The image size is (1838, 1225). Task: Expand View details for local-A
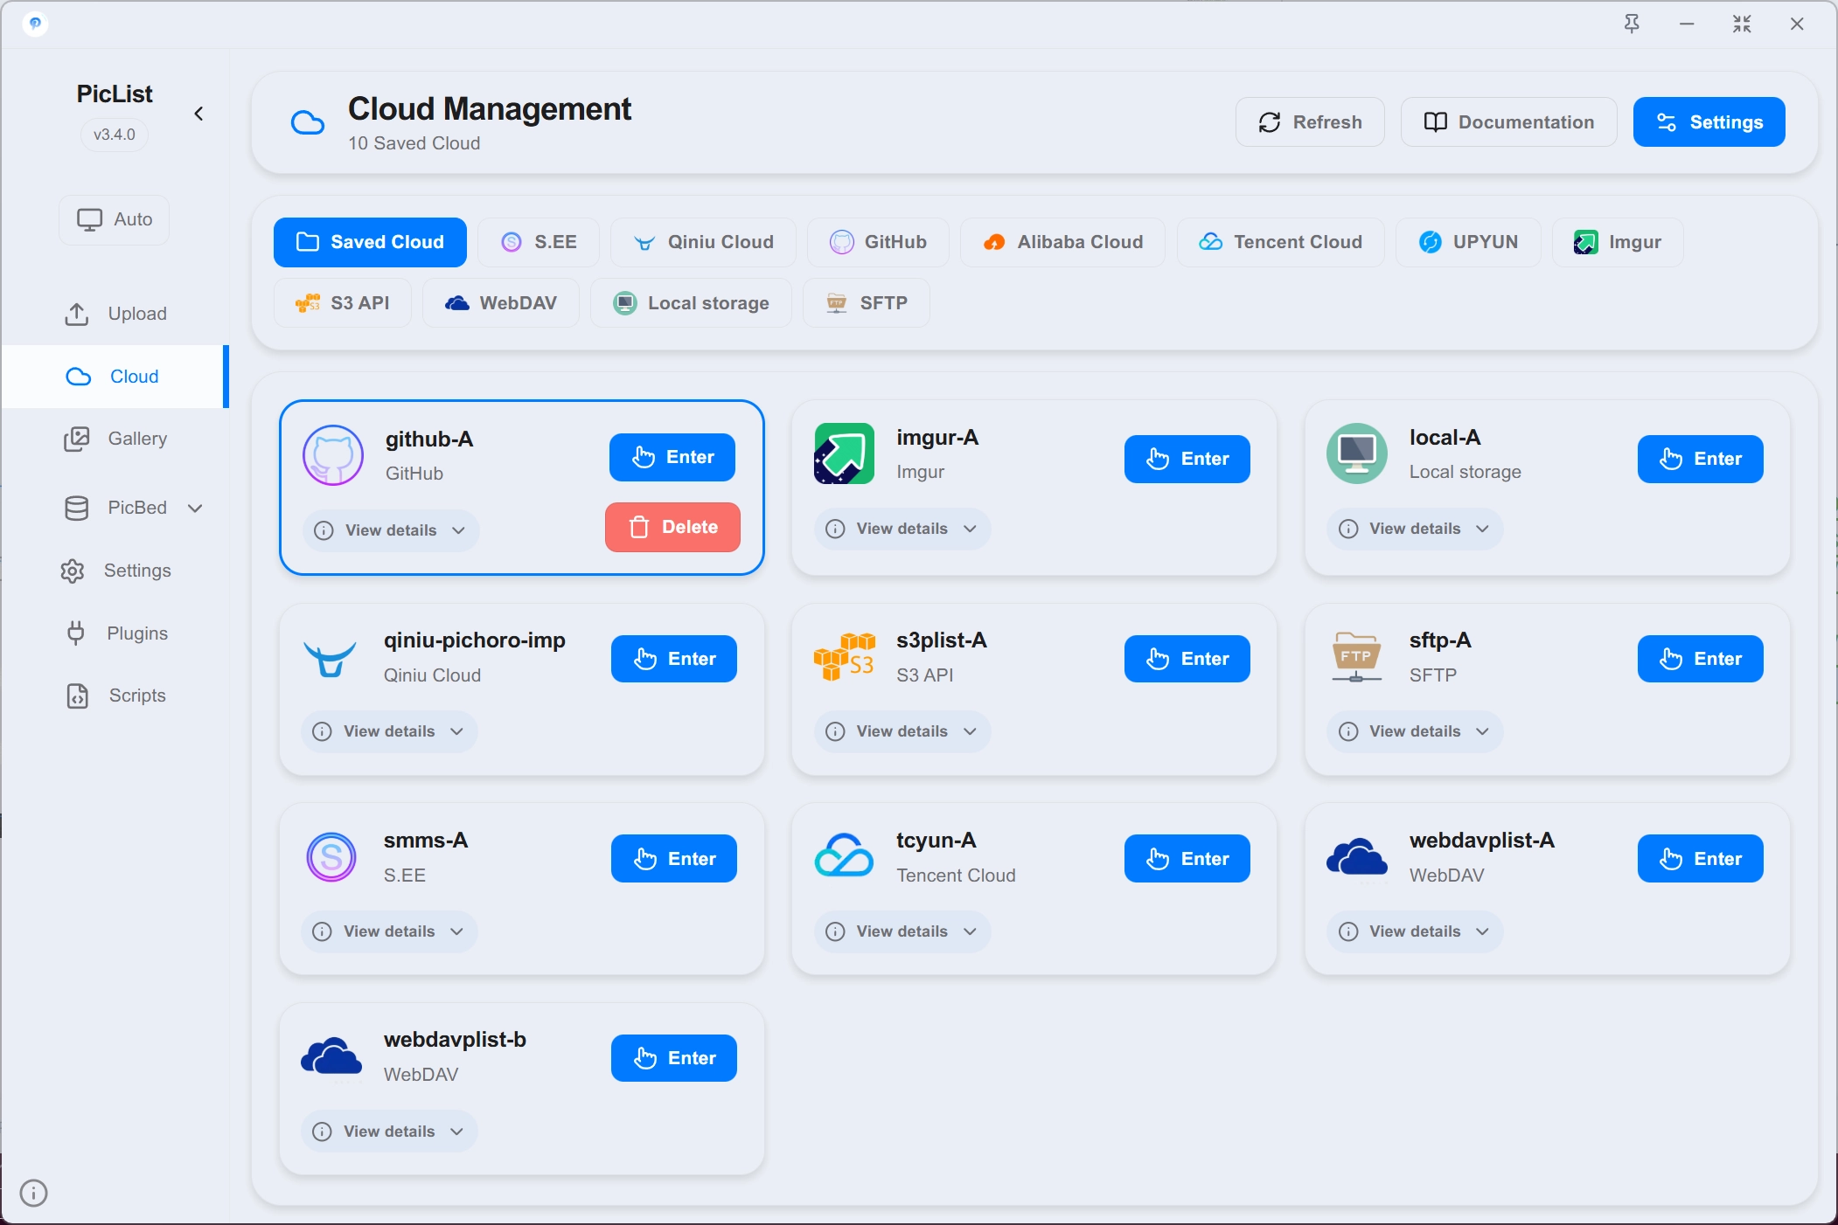tap(1415, 529)
